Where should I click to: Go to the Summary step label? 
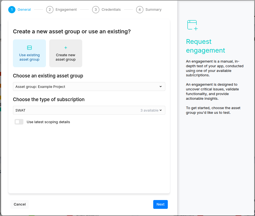(153, 10)
